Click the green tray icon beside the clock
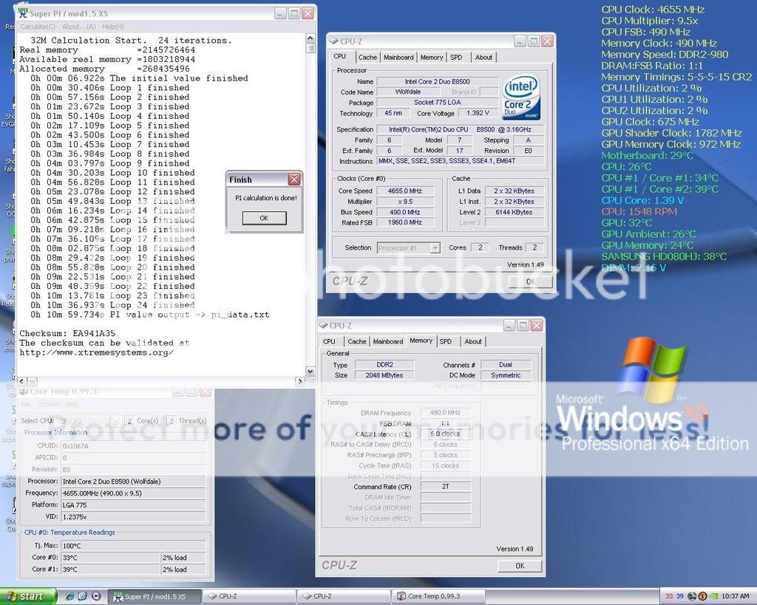The height and width of the screenshot is (605, 757). [x=713, y=596]
